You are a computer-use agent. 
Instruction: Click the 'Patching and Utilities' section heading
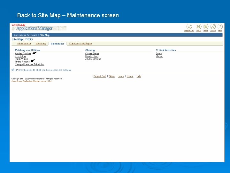tap(27, 50)
